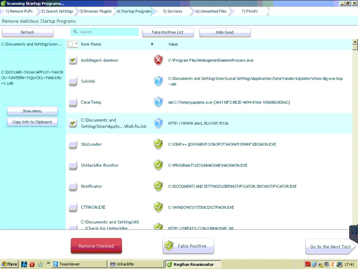Click the RegRun icon in the title bar
Viewport: 358px width, 269px height.
tap(3, 3)
